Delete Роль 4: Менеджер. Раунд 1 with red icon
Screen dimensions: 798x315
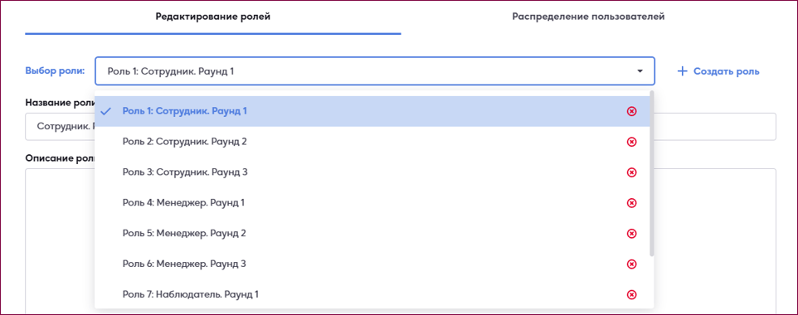tap(631, 203)
